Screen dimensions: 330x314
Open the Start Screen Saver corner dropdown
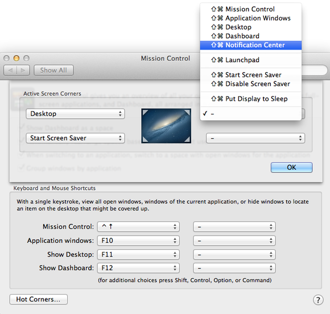[75, 138]
